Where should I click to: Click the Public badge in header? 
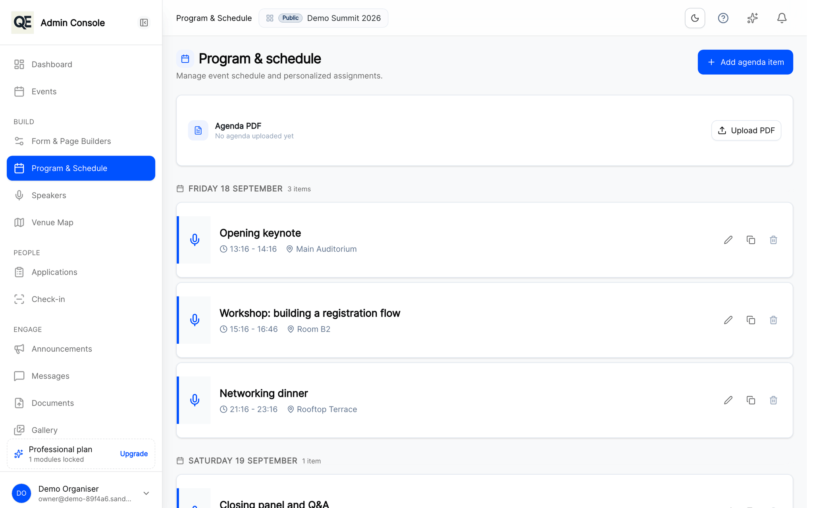pos(291,18)
